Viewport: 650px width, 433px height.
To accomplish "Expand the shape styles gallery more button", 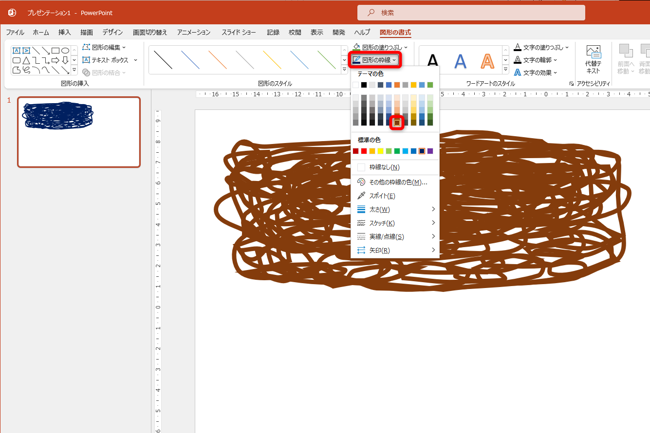I will (x=345, y=70).
